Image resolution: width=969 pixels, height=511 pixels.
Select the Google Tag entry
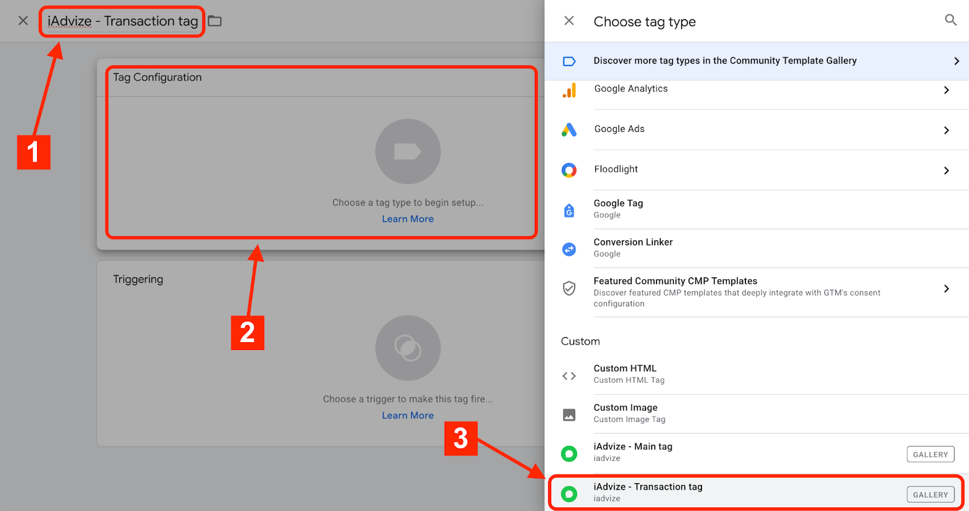click(x=618, y=209)
